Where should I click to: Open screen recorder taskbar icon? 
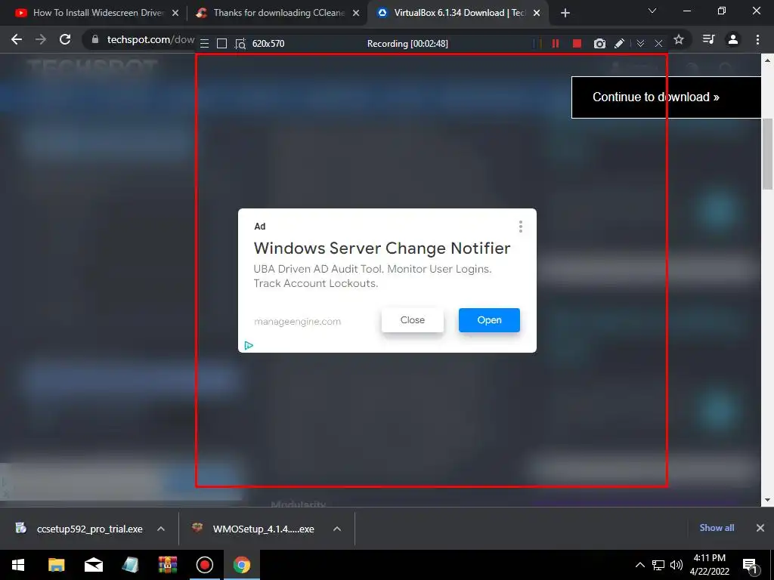(204, 565)
